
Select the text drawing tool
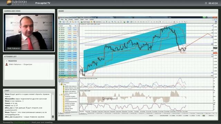pyautogui.click(x=180, y=22)
